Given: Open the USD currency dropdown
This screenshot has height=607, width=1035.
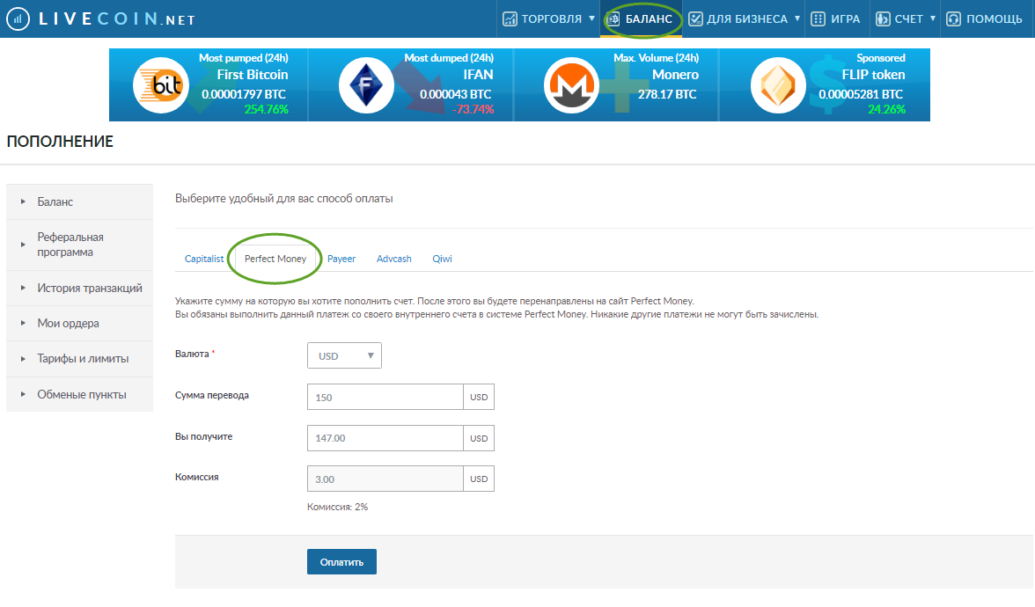Looking at the screenshot, I should [x=344, y=355].
